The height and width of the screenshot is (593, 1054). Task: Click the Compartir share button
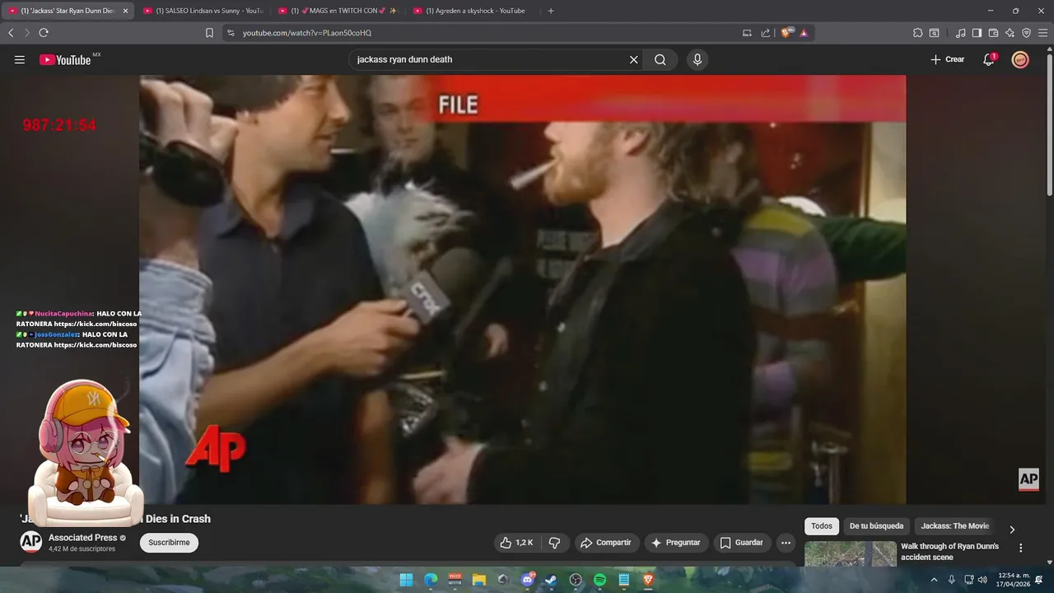(x=606, y=543)
